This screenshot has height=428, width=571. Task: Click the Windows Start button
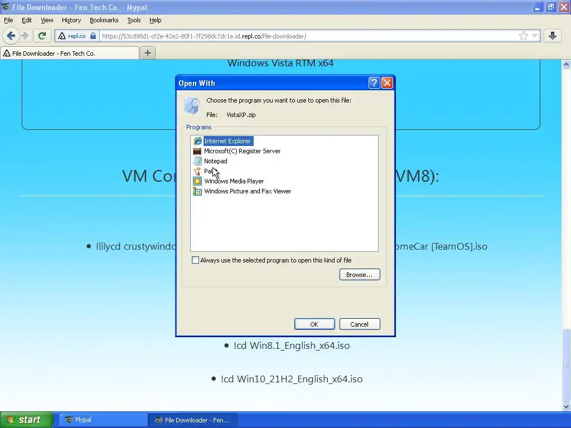tap(27, 420)
